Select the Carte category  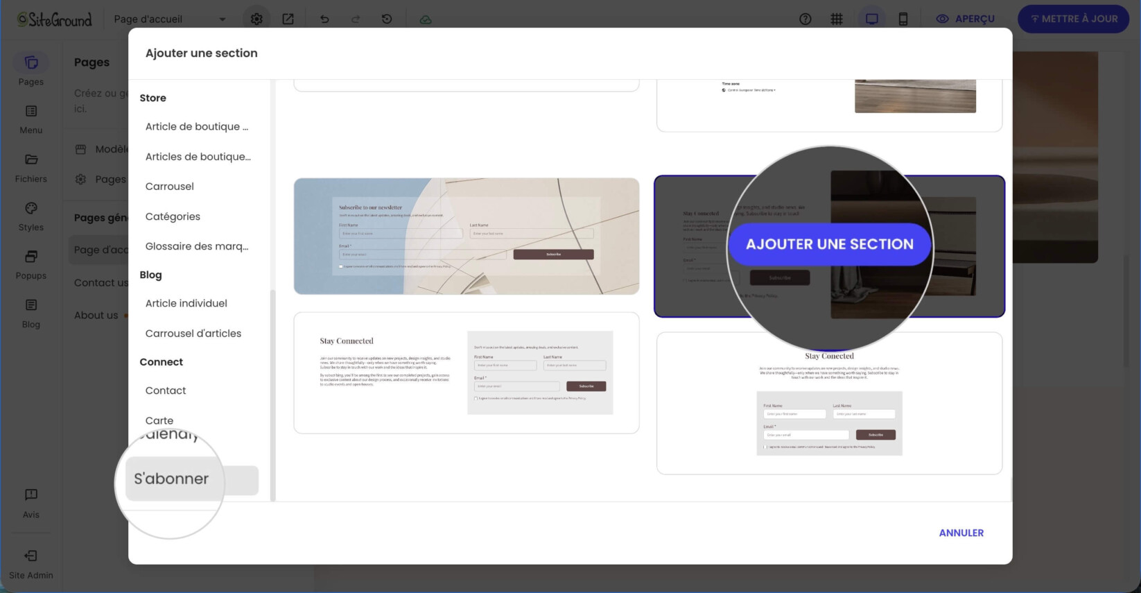pyautogui.click(x=159, y=420)
